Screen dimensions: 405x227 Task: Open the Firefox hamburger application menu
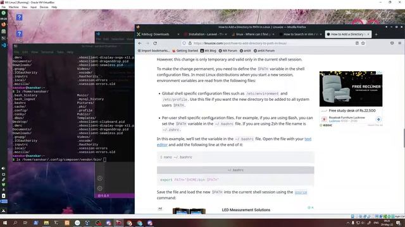[x=399, y=44]
